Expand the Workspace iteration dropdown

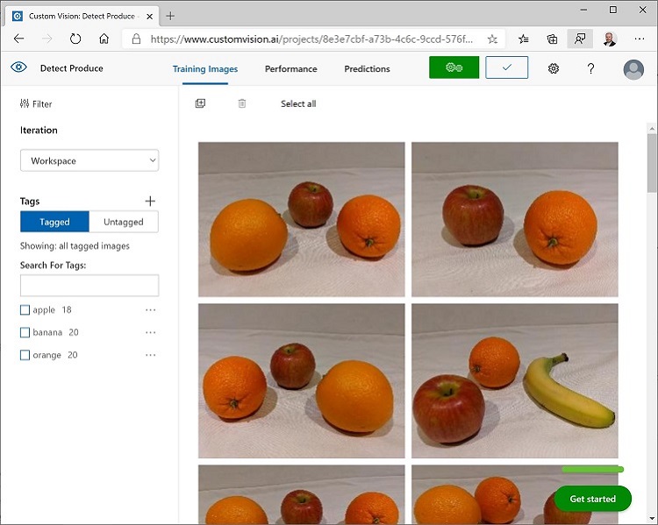[89, 160]
